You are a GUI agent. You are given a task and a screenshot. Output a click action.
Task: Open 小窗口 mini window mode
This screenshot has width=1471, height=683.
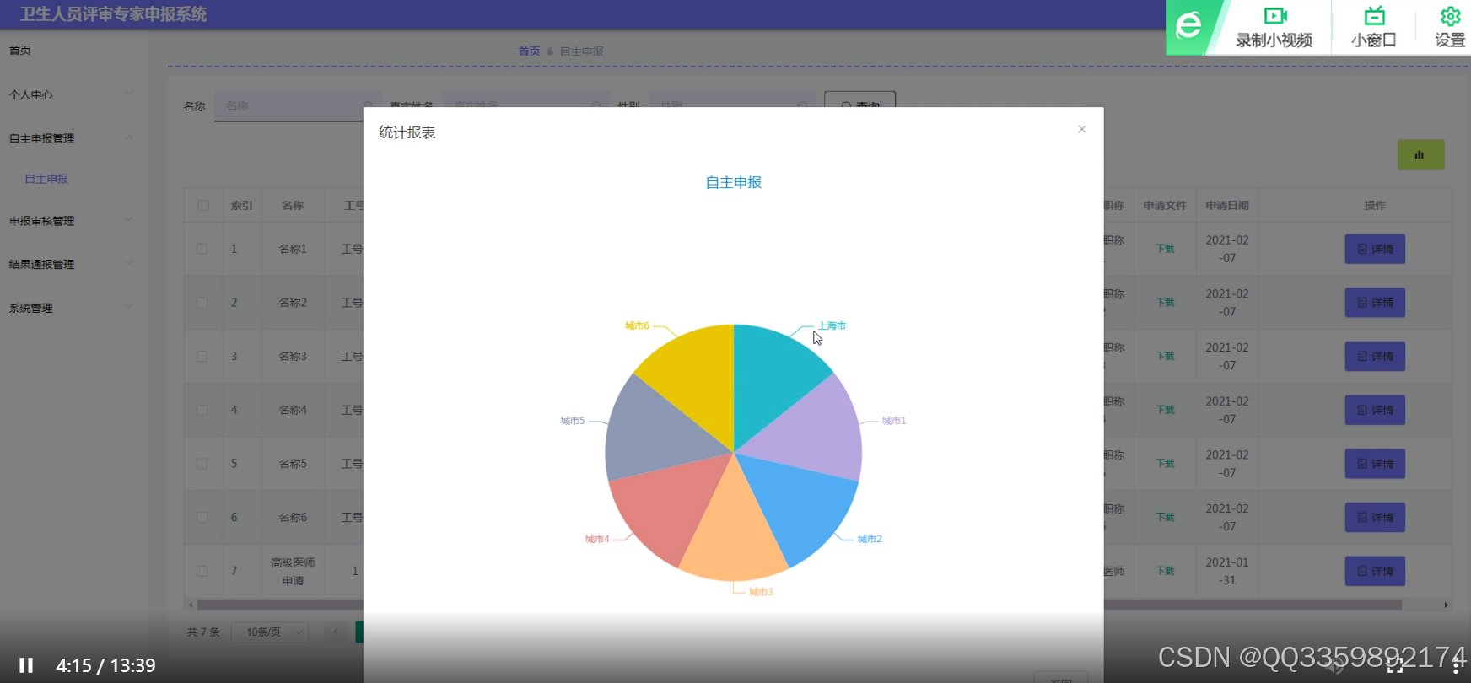click(1374, 27)
